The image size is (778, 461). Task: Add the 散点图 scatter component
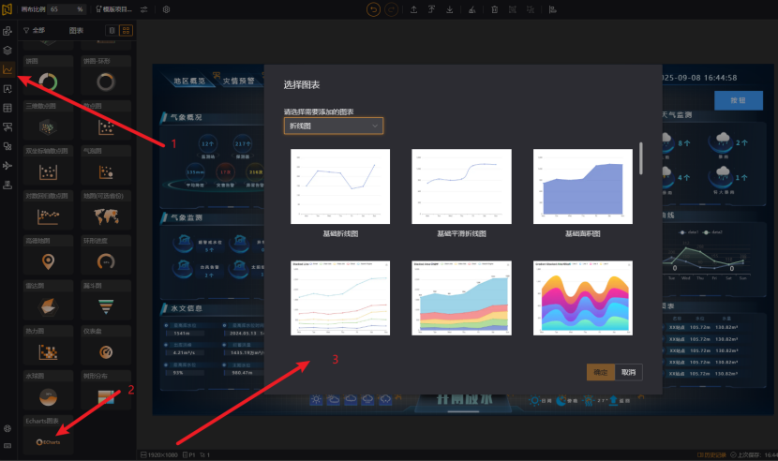point(106,121)
